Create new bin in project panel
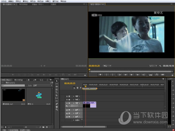The height and width of the screenshot is (131, 175). [x=43, y=127]
